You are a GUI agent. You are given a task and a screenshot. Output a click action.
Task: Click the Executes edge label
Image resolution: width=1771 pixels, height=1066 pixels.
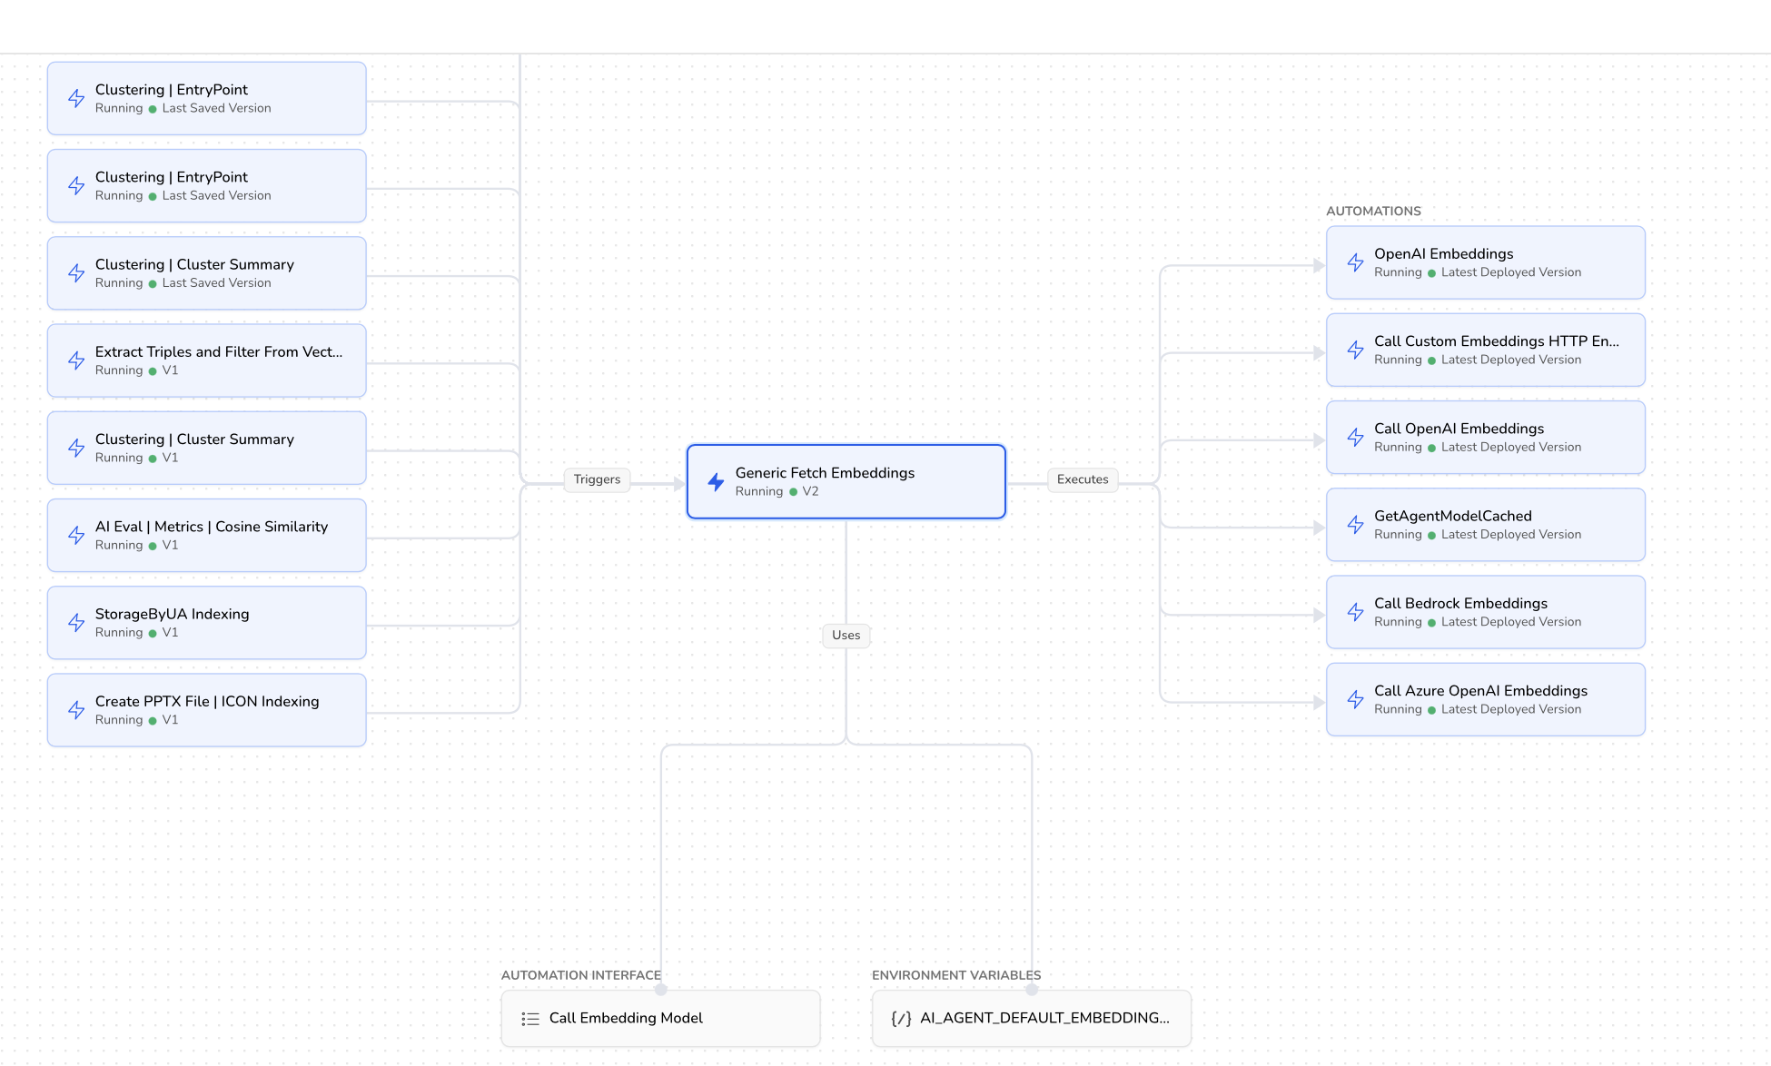pos(1083,479)
